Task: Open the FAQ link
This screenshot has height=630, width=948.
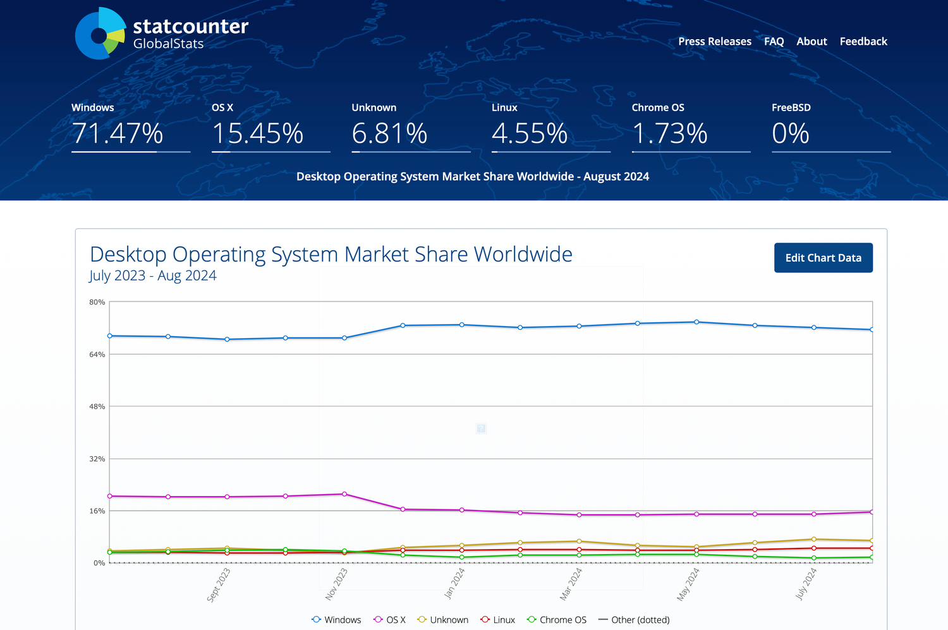Action: click(x=774, y=42)
